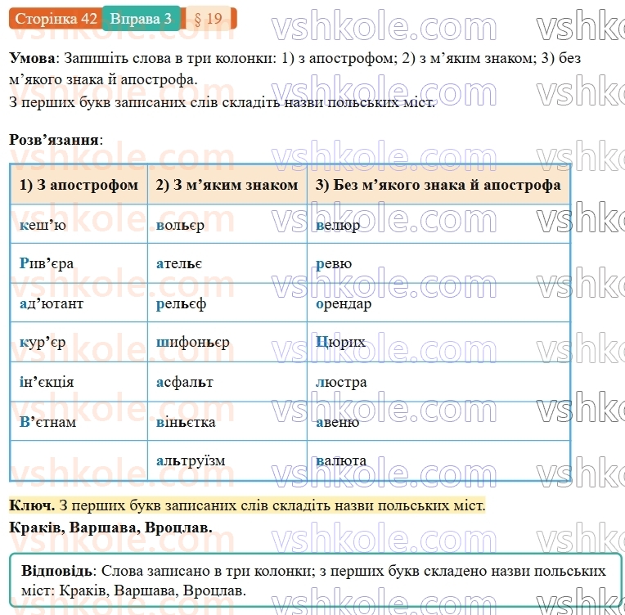
Task: Select the '3) Без м'якого знака й апострофа' header
Action: [438, 185]
